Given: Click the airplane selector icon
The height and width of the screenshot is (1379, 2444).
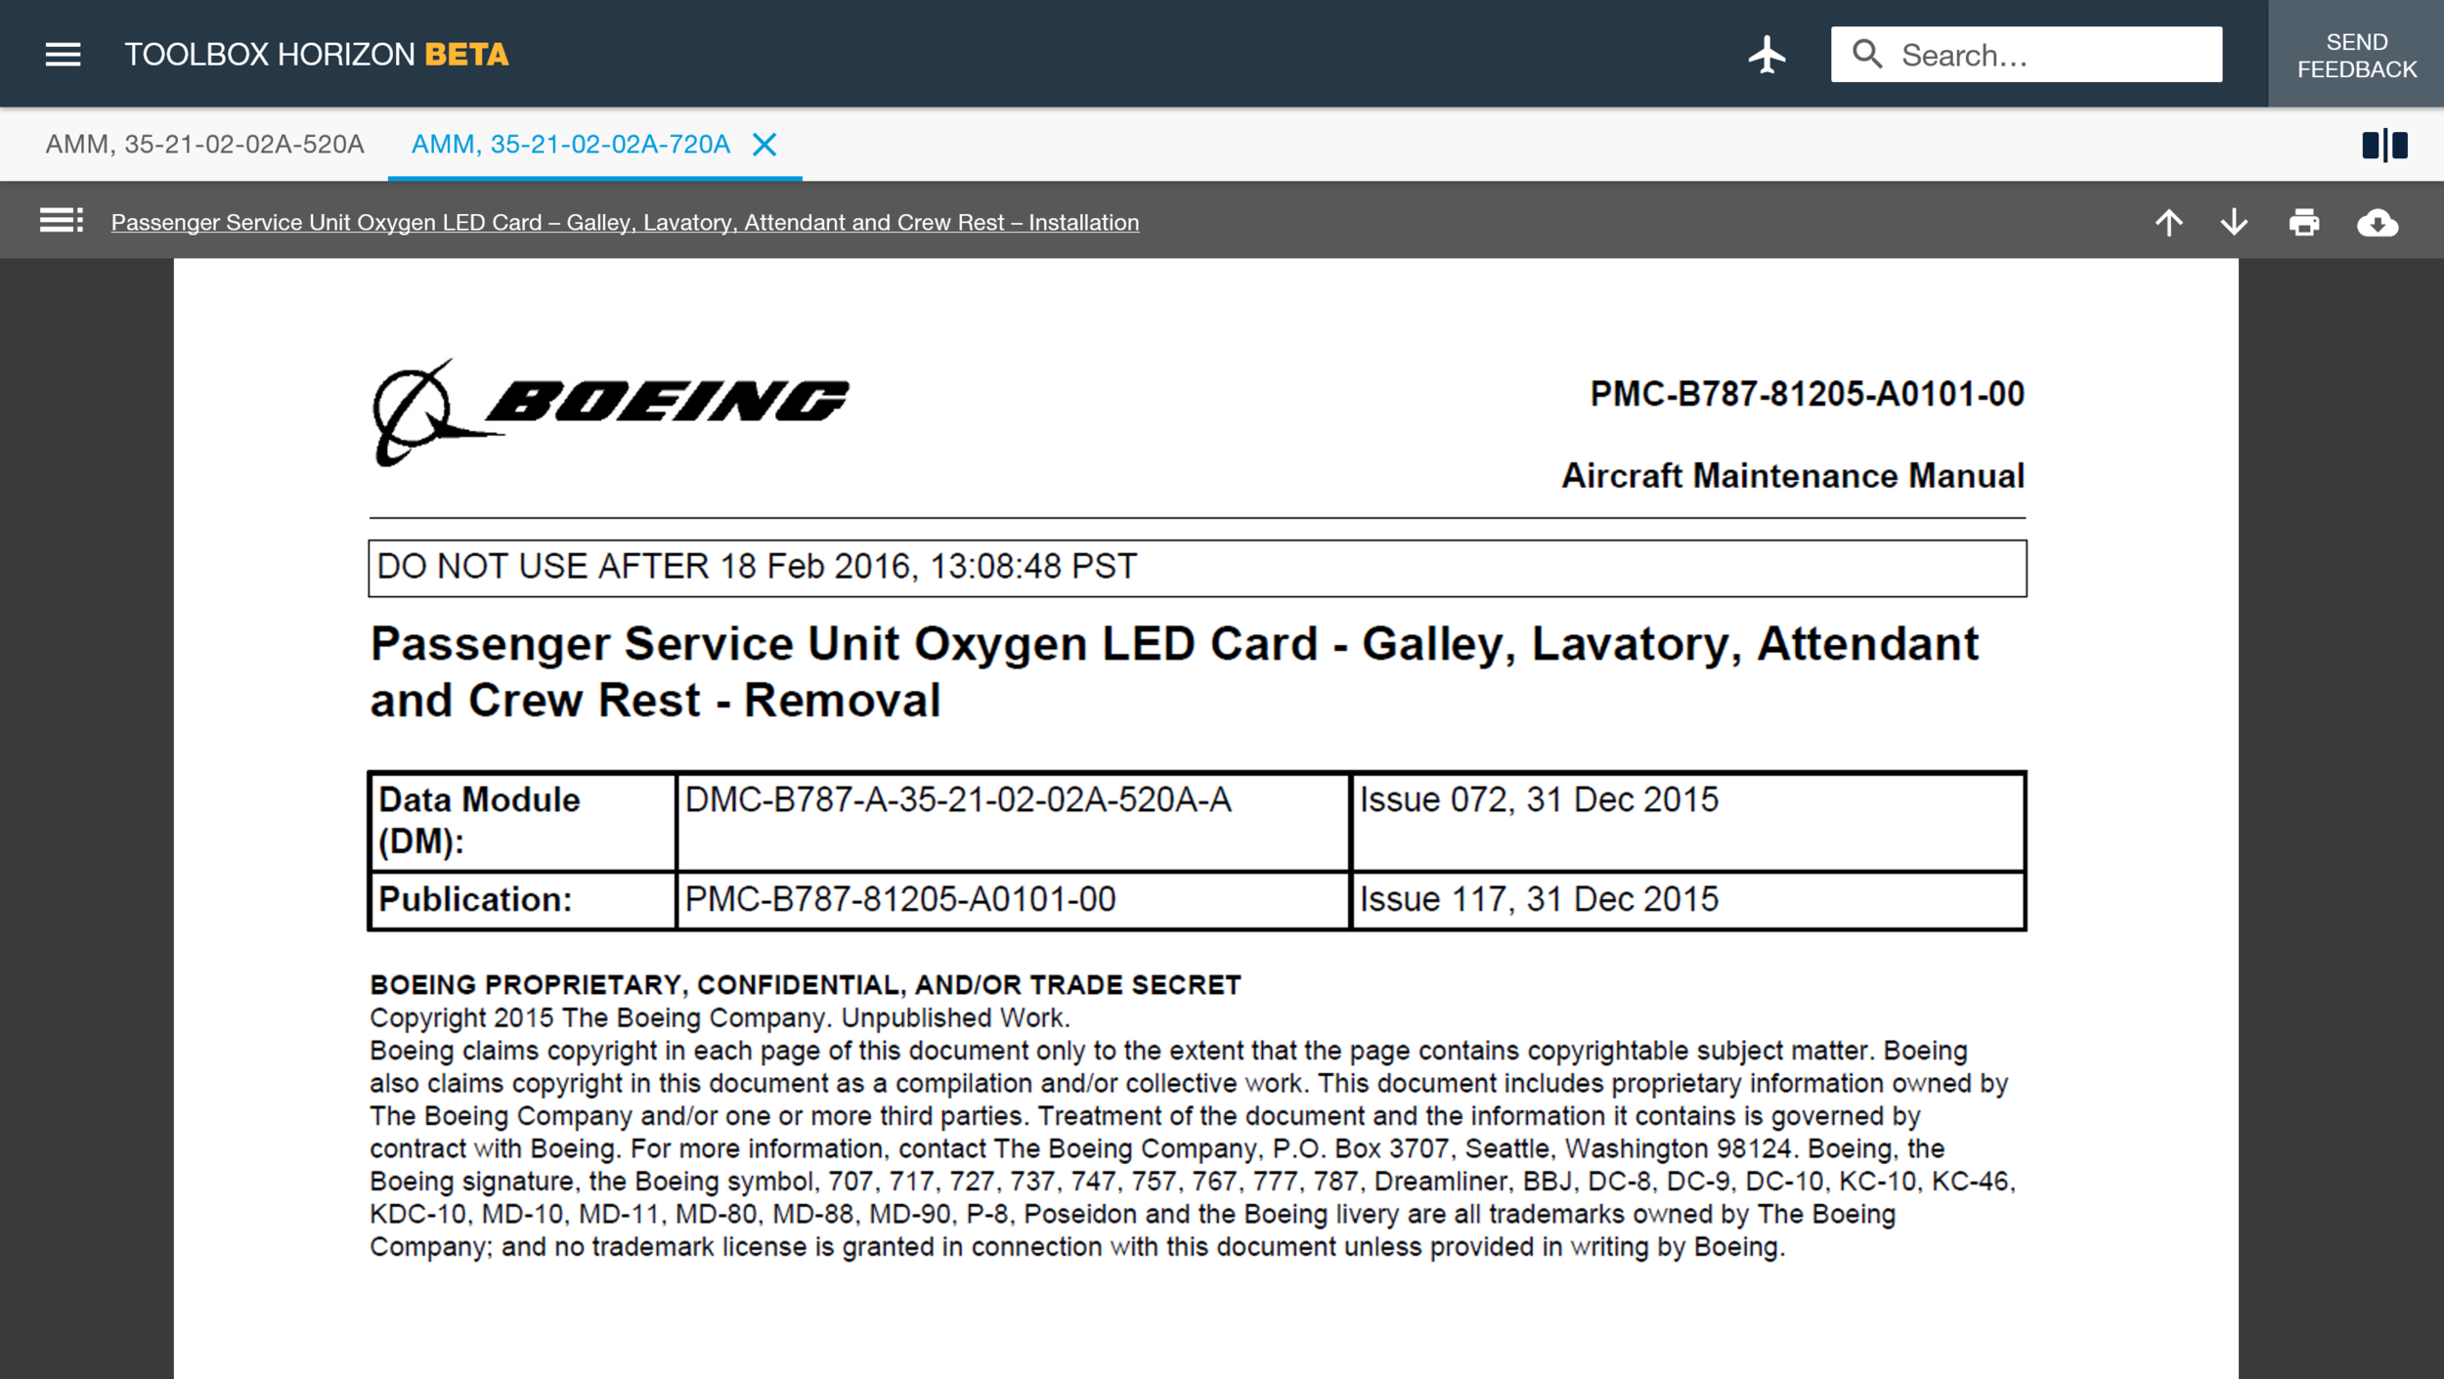Looking at the screenshot, I should click(1767, 55).
